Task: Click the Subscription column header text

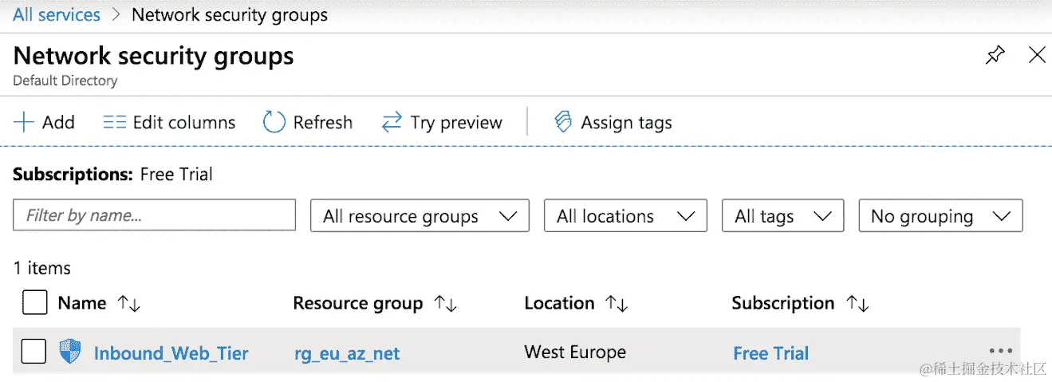Action: tap(783, 303)
